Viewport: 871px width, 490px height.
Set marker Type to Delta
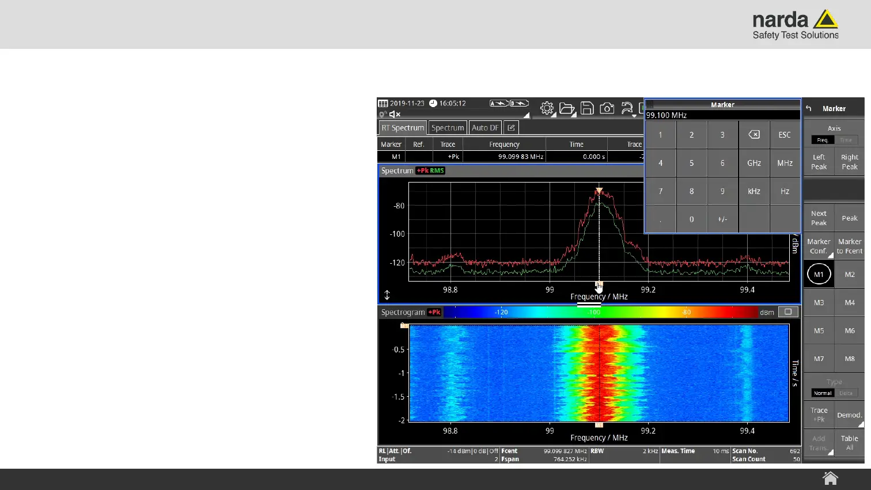tap(846, 393)
